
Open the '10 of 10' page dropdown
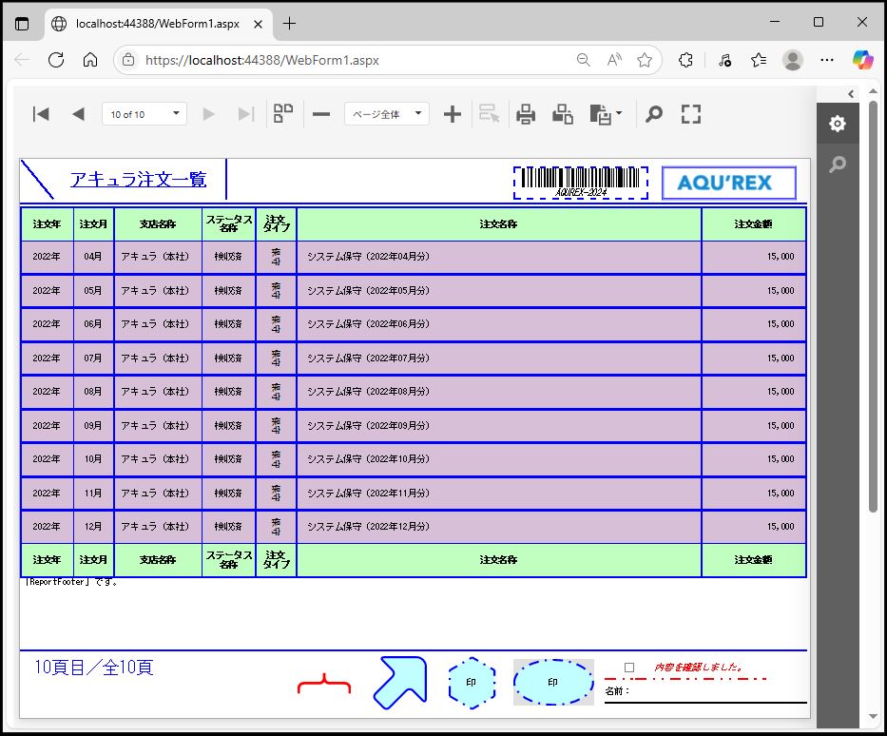pos(145,114)
